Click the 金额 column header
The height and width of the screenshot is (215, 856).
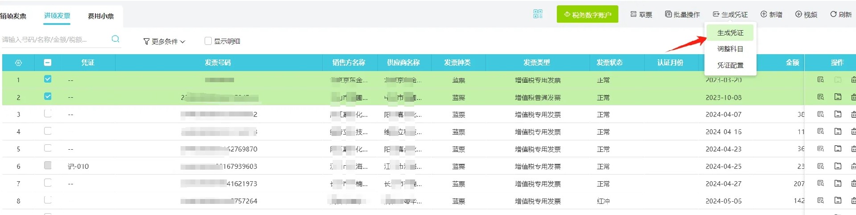792,63
